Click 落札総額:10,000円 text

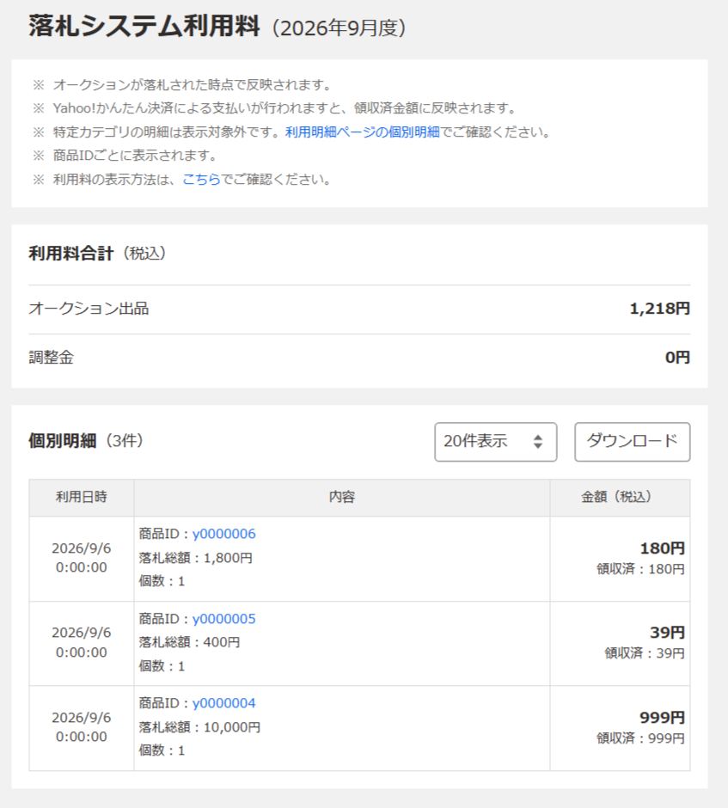(x=200, y=727)
